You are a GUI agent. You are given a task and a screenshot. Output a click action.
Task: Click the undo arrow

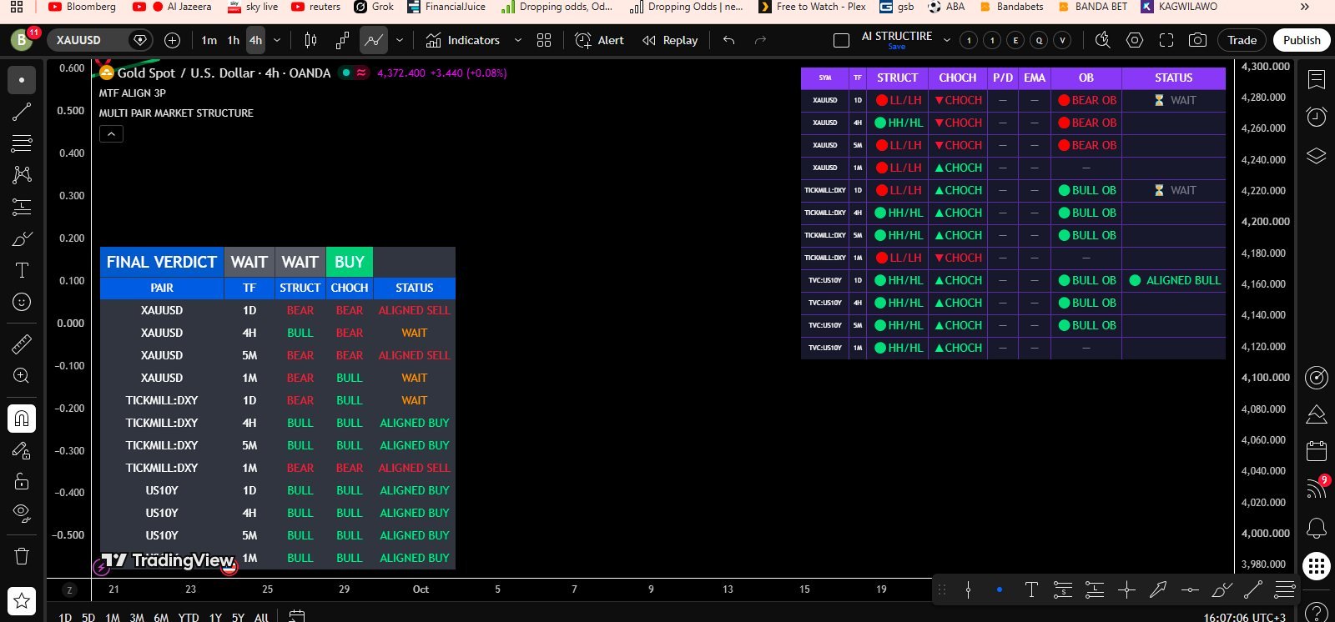[729, 40]
